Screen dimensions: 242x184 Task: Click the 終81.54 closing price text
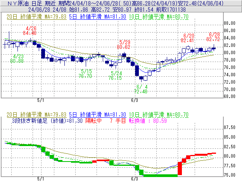(x=144, y=10)
